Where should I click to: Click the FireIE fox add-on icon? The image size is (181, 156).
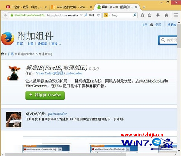(14, 73)
